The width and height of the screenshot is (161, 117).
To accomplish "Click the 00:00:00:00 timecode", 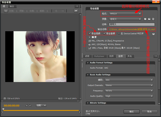I will pos(12,105).
